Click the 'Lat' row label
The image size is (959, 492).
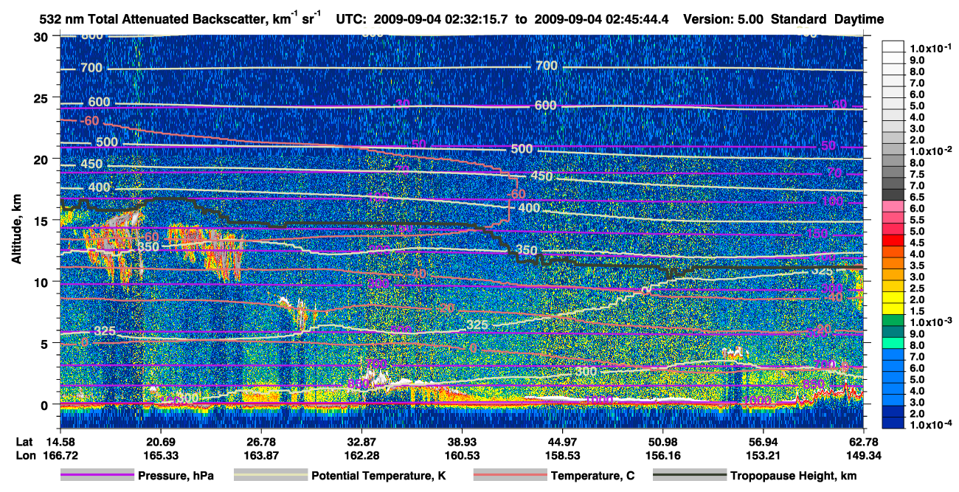coord(24,441)
